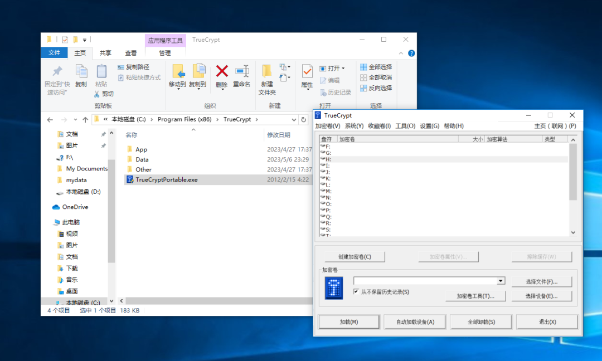Open the TrueCrypt Tools (O) menu
The height and width of the screenshot is (361, 602).
(x=405, y=126)
